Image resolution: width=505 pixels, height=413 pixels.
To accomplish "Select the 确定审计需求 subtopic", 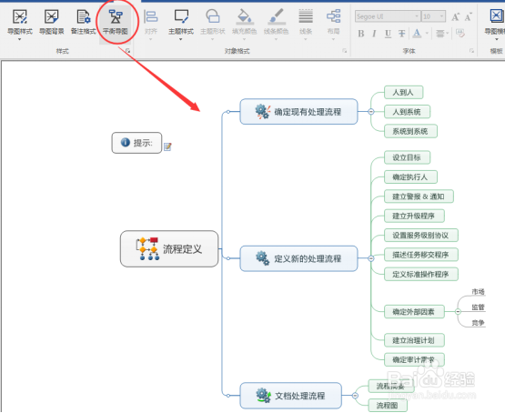I will tap(414, 359).
